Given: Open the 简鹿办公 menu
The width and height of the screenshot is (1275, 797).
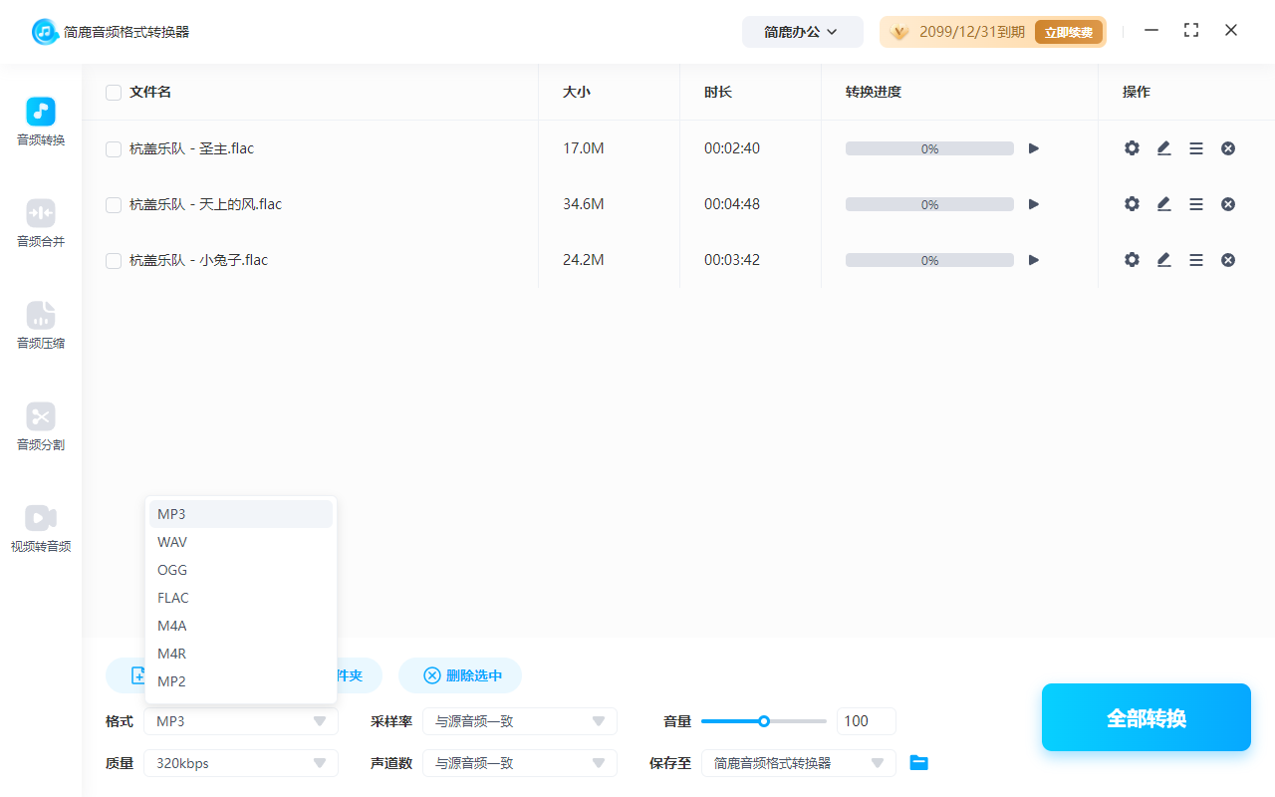Looking at the screenshot, I should pos(802,31).
